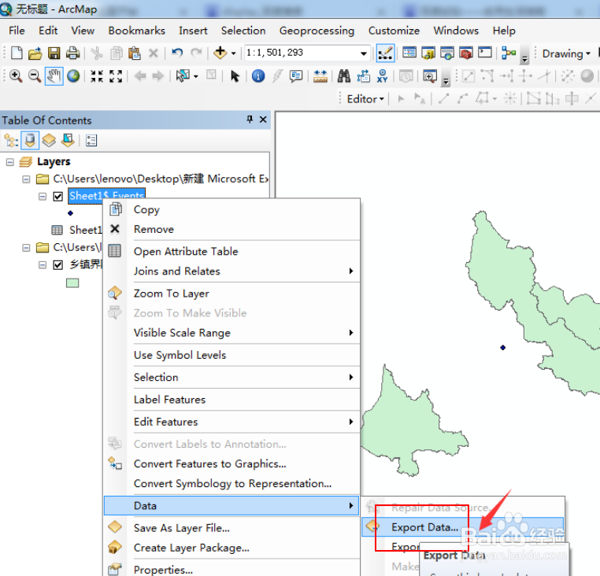Switch to List By Selection view
600x576 pixels.
[68, 140]
